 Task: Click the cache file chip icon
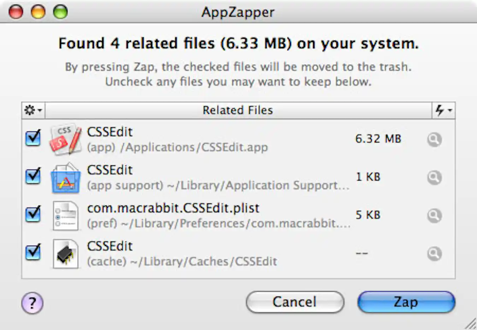(65, 254)
